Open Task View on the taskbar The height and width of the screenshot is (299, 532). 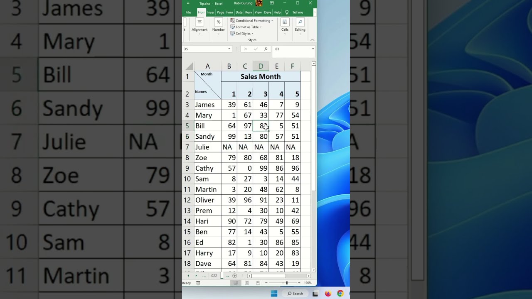pyautogui.click(x=315, y=294)
